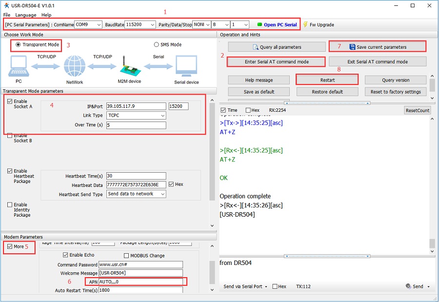Click Restore default button

click(327, 92)
